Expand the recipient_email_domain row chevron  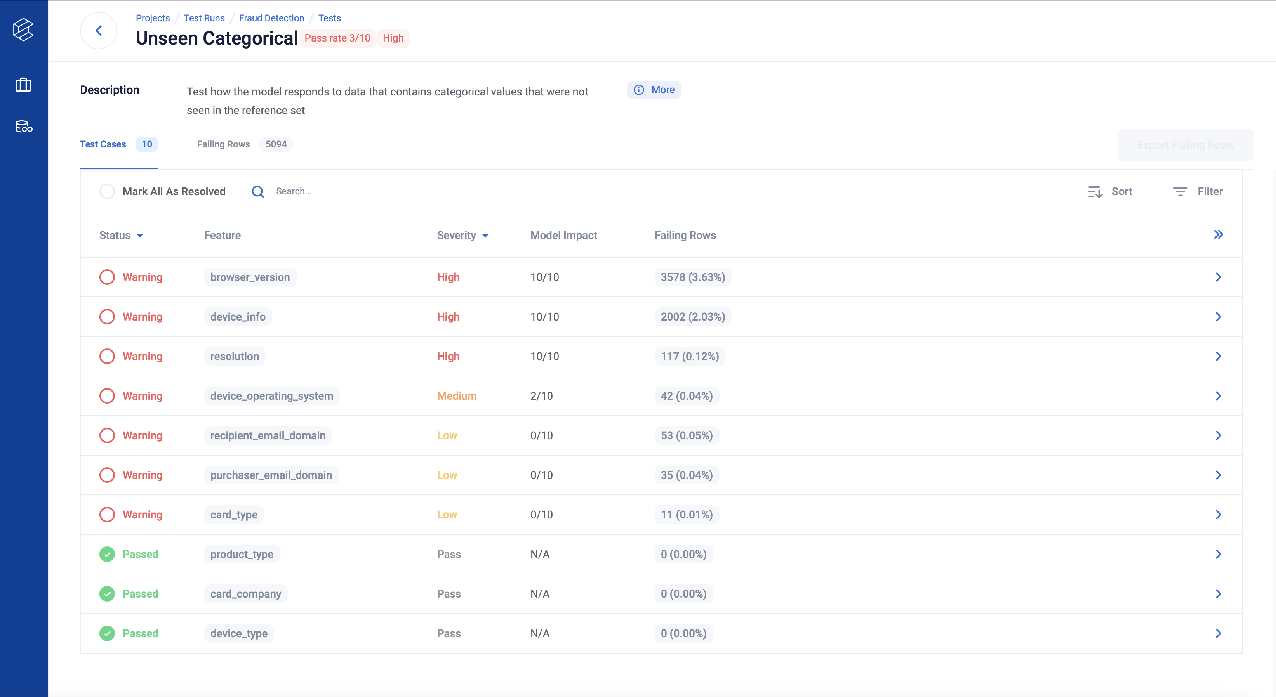(x=1219, y=435)
